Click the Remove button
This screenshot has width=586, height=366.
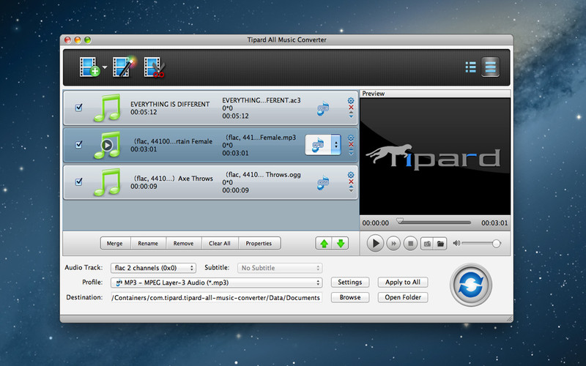184,243
